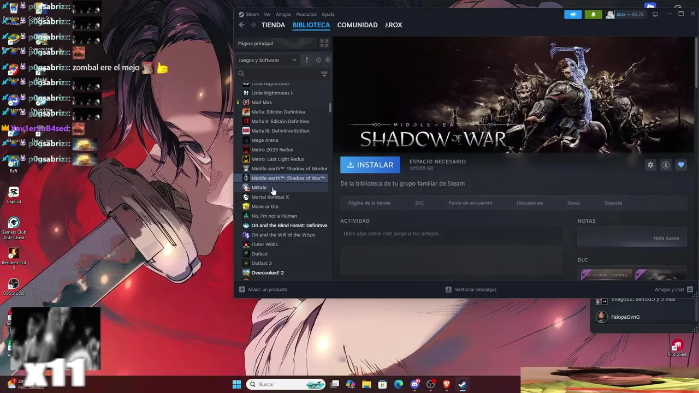Image resolution: width=699 pixels, height=393 pixels.
Task: Open Discord from the taskbar
Action: tap(414, 384)
